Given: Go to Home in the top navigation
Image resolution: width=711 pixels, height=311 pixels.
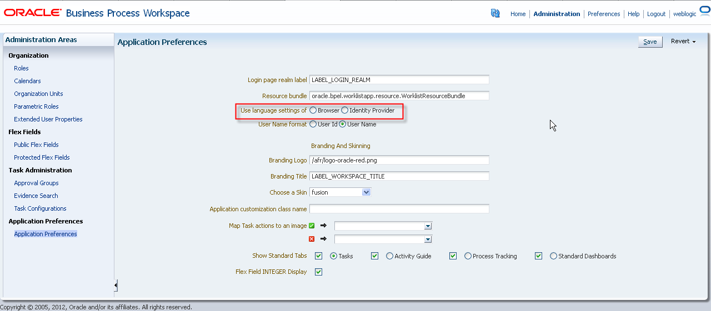Looking at the screenshot, I should click(x=518, y=14).
